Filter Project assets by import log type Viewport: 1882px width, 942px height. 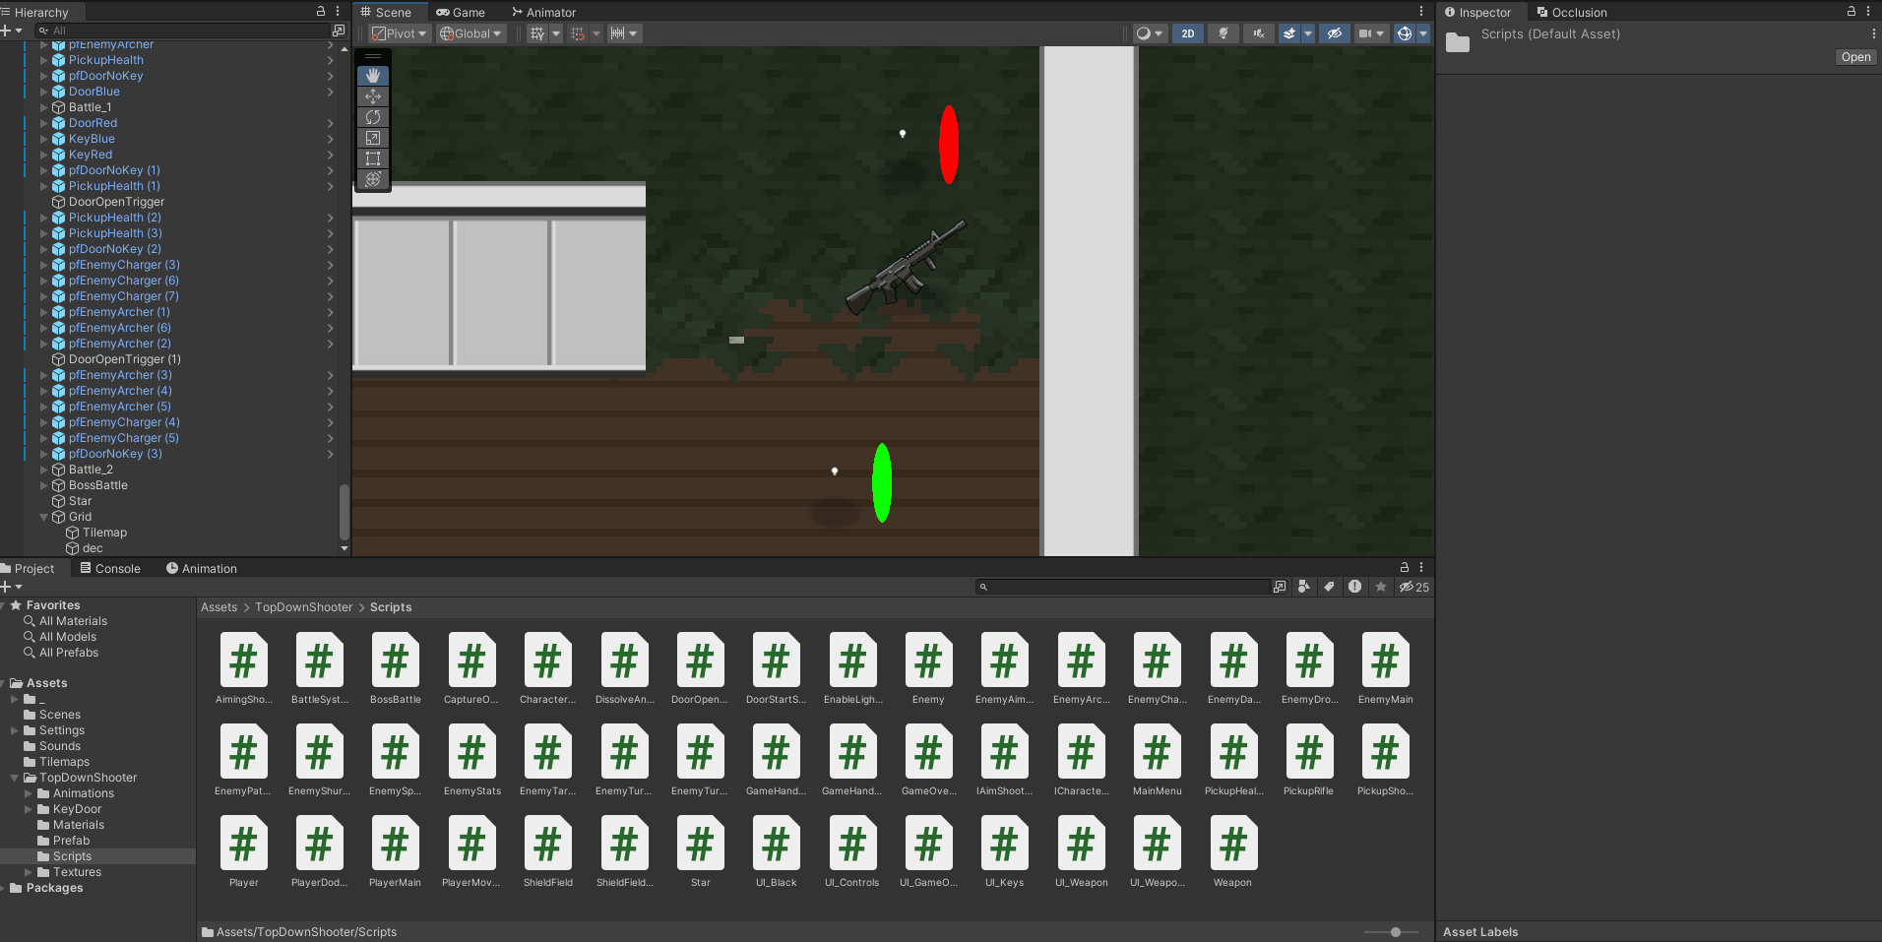pyautogui.click(x=1355, y=587)
